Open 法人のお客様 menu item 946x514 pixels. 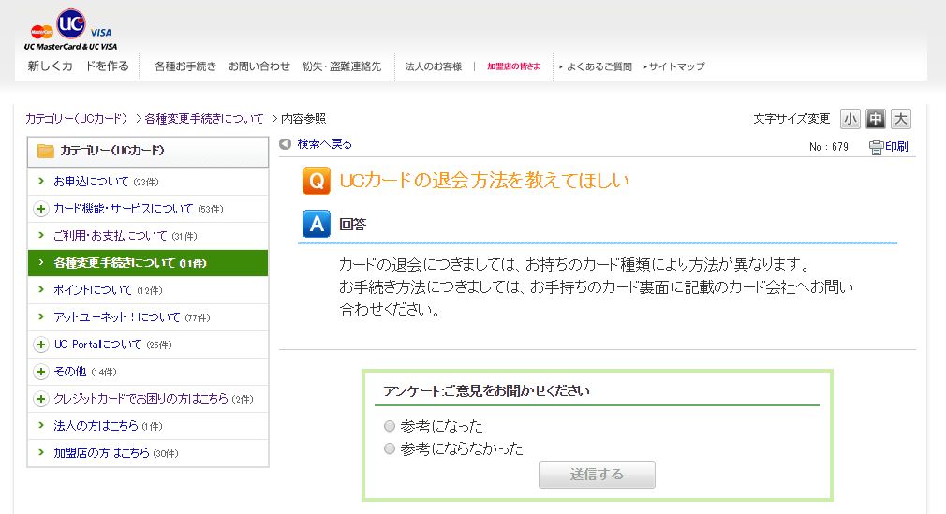(433, 66)
